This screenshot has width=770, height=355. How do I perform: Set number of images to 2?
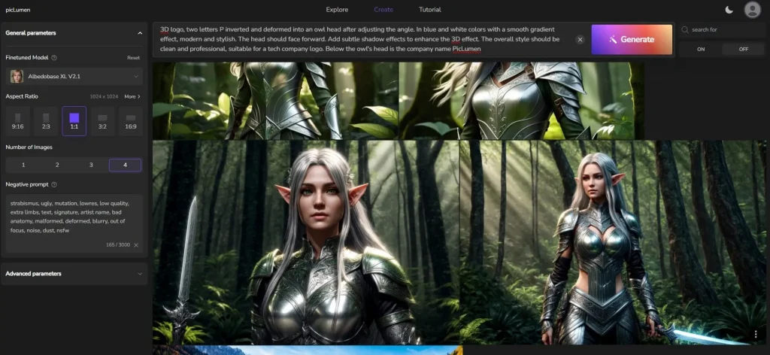(57, 165)
